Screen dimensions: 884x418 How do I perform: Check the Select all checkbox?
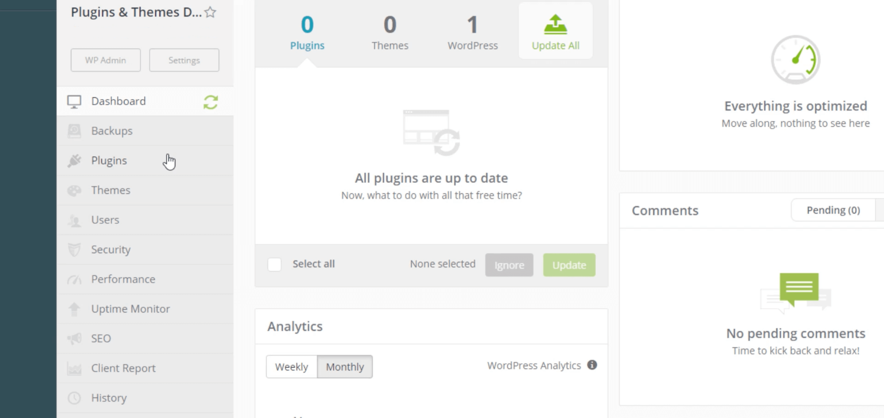274,264
